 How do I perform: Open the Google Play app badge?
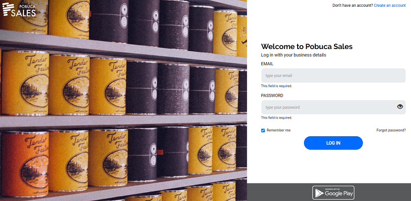pos(333,192)
